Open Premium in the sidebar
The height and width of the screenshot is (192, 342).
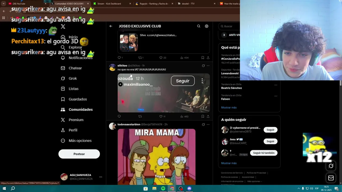tap(72, 120)
